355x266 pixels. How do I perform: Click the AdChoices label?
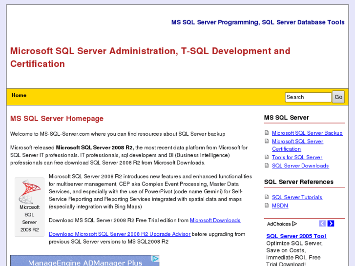[x=279, y=224]
